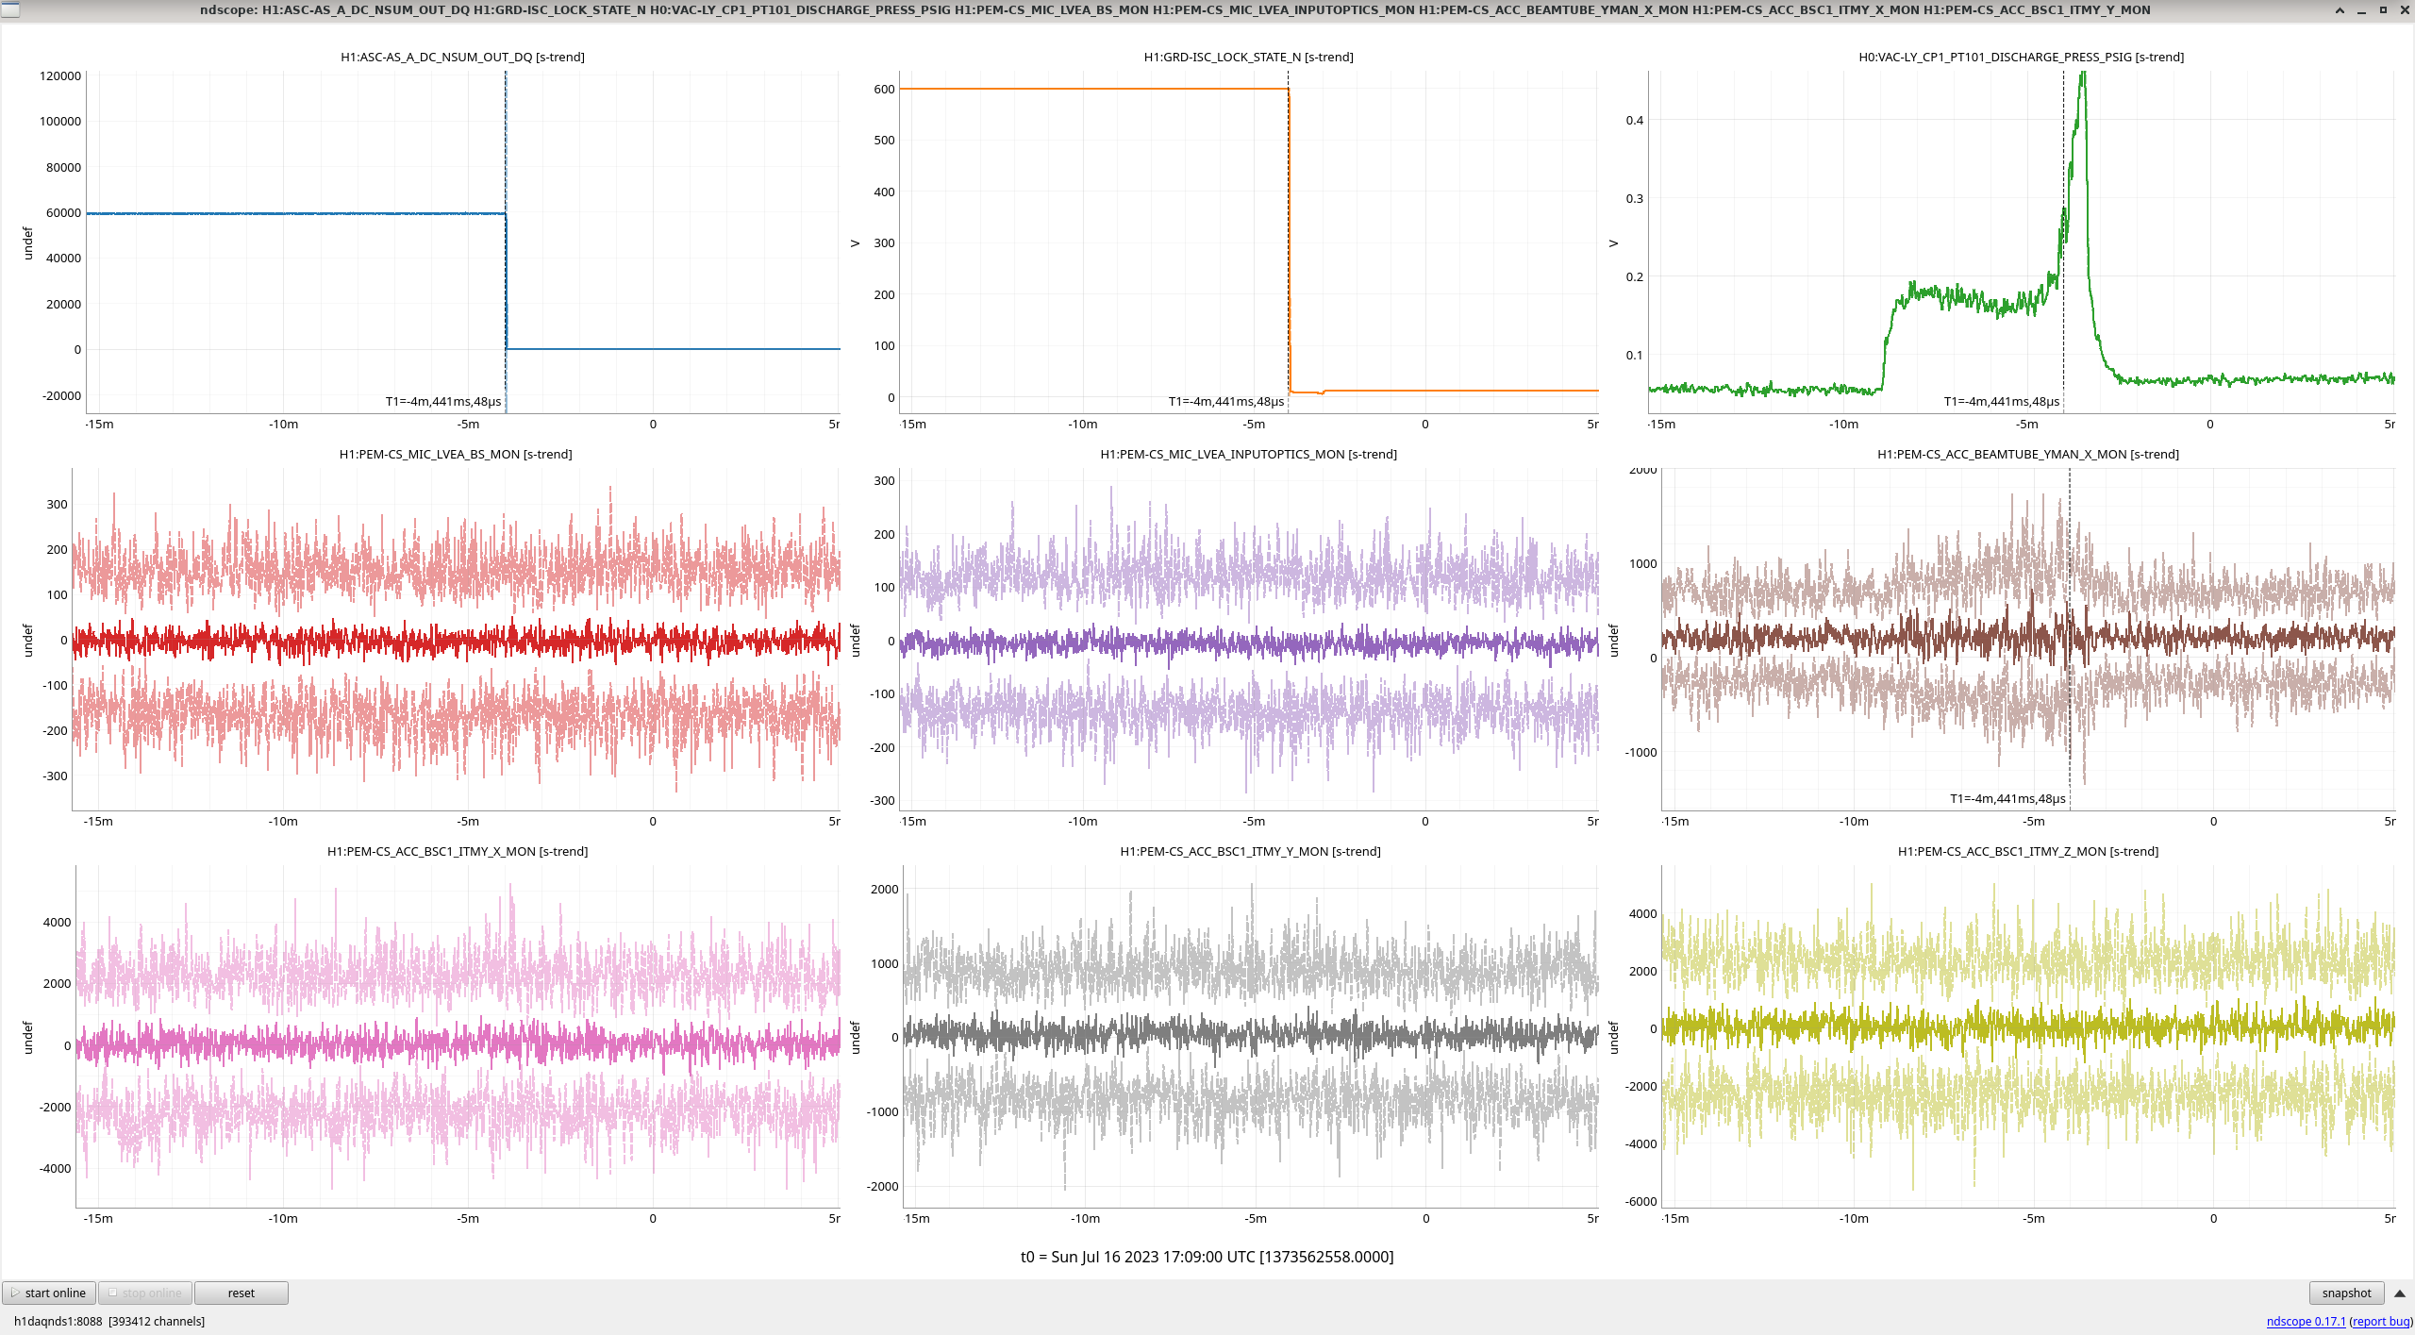Click the H1:PEM-CS_ACC_BSC1_ITMY_Z_MON plot title
Image resolution: width=2415 pixels, height=1335 pixels.
coord(2027,851)
